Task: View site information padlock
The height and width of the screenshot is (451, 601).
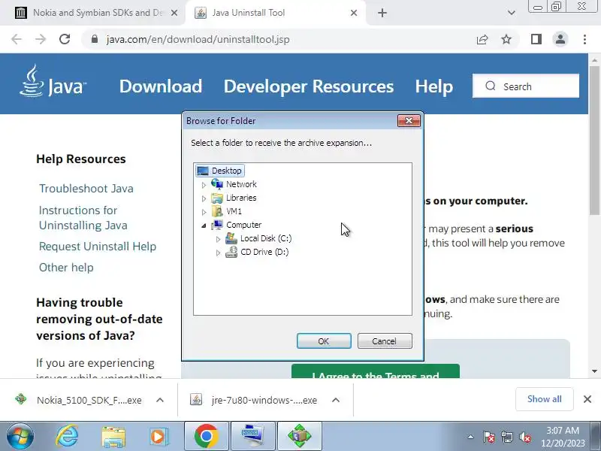Action: coord(95,39)
